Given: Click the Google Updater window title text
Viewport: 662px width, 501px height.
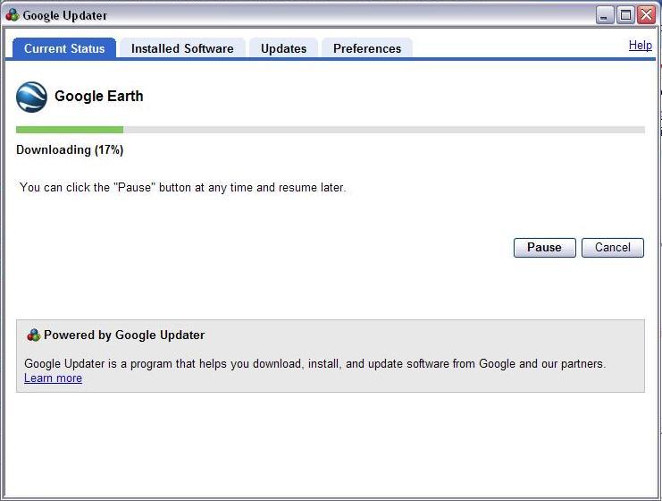Looking at the screenshot, I should (x=65, y=15).
